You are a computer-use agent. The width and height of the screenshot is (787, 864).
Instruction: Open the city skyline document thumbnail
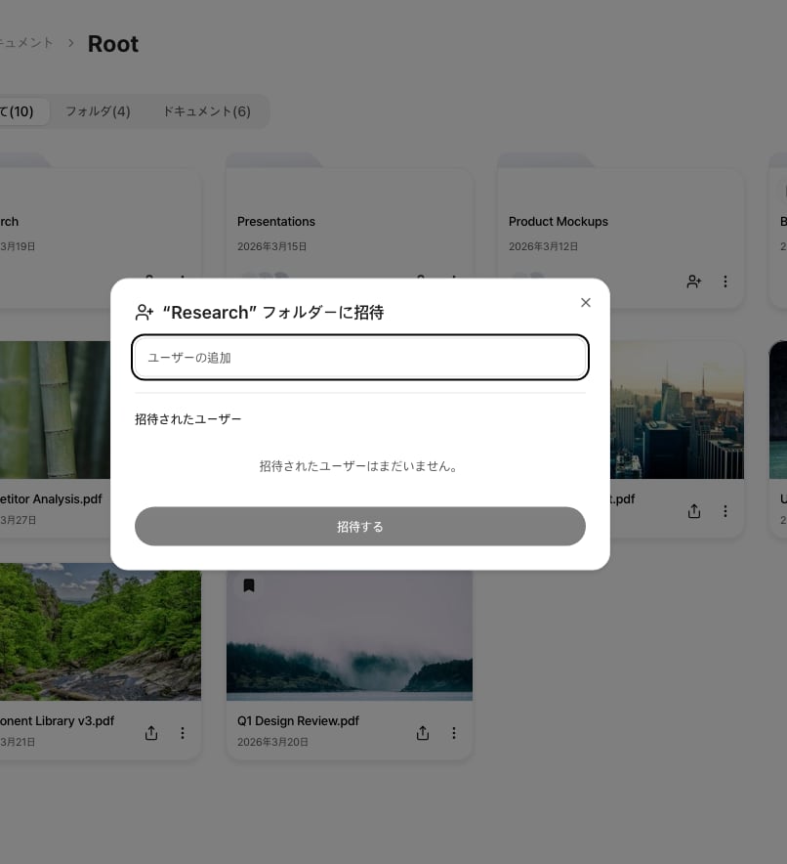coord(677,410)
